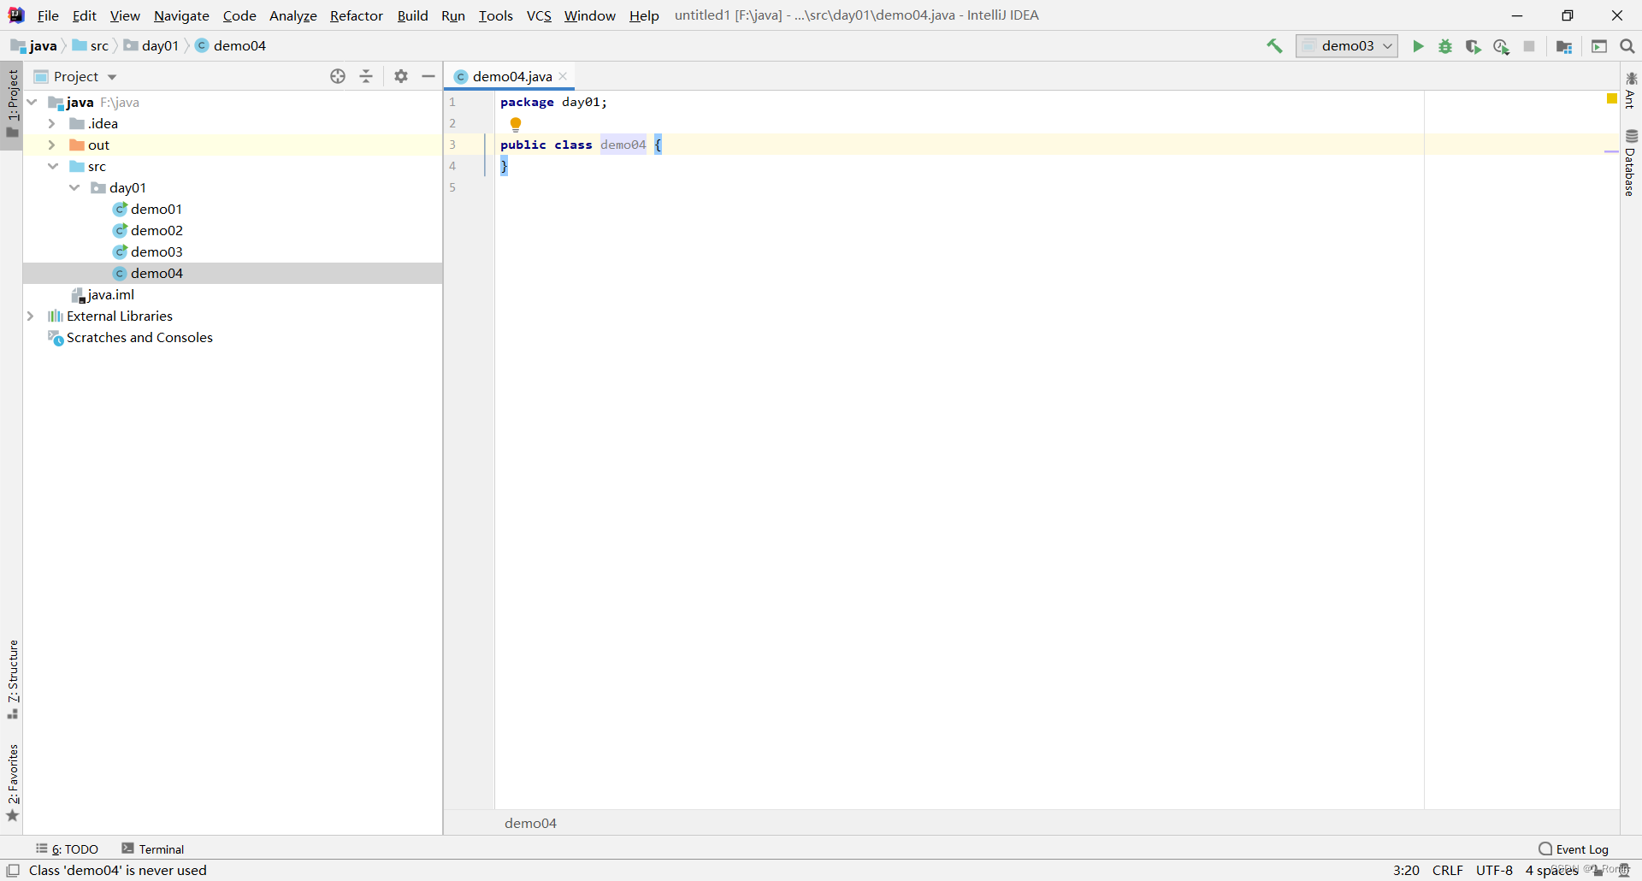
Task: Open the Ant tool window
Action: pyautogui.click(x=1631, y=91)
